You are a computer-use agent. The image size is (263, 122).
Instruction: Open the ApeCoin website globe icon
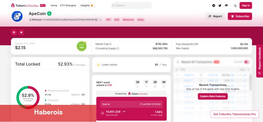click(x=14, y=32)
